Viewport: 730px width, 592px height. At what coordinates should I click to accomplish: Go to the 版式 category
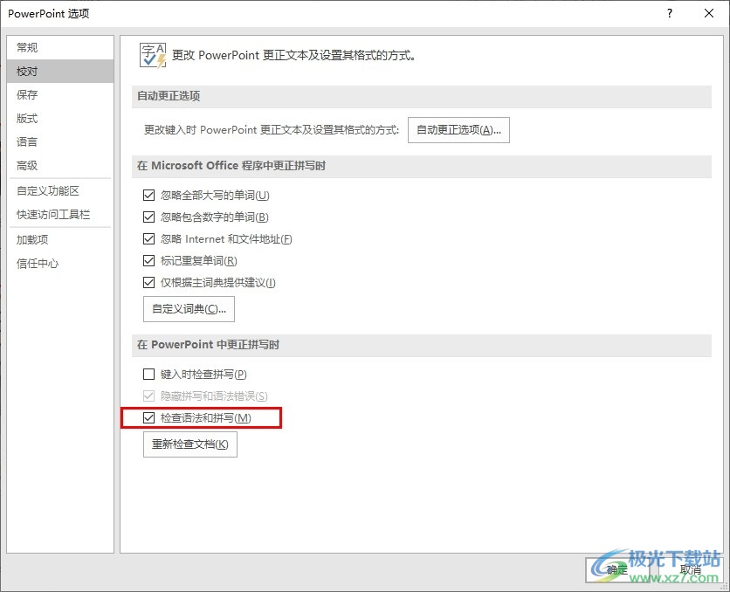point(60,119)
